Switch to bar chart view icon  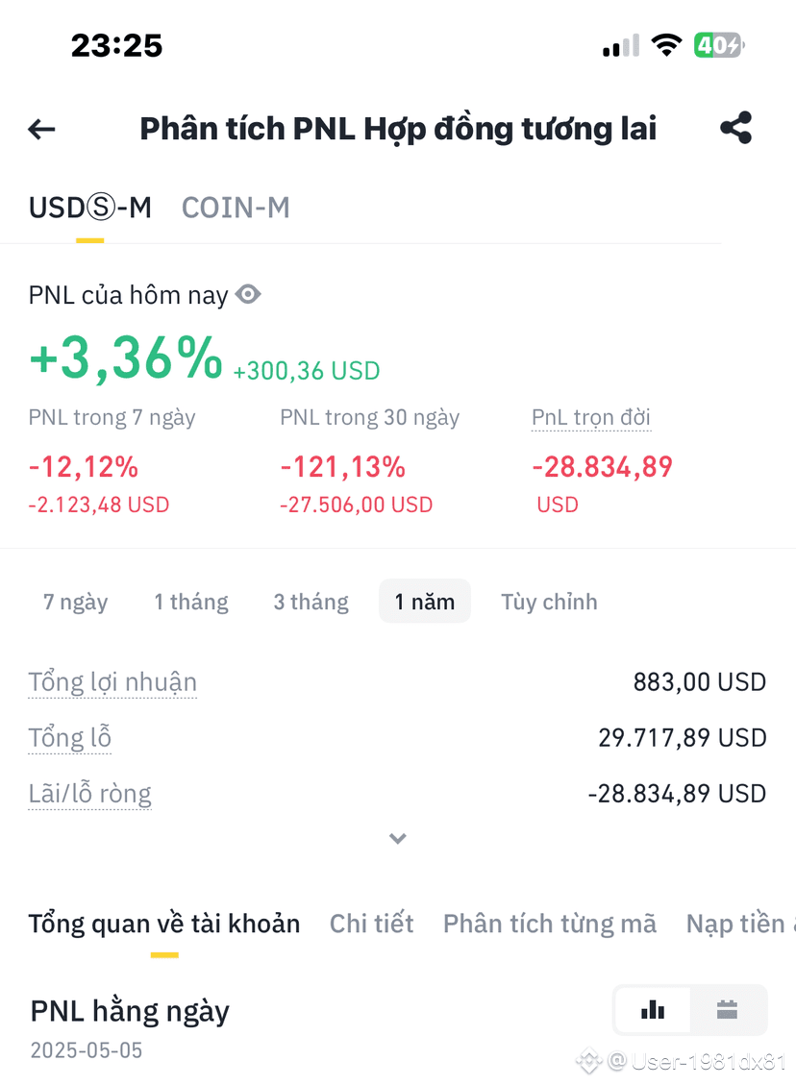(653, 1010)
